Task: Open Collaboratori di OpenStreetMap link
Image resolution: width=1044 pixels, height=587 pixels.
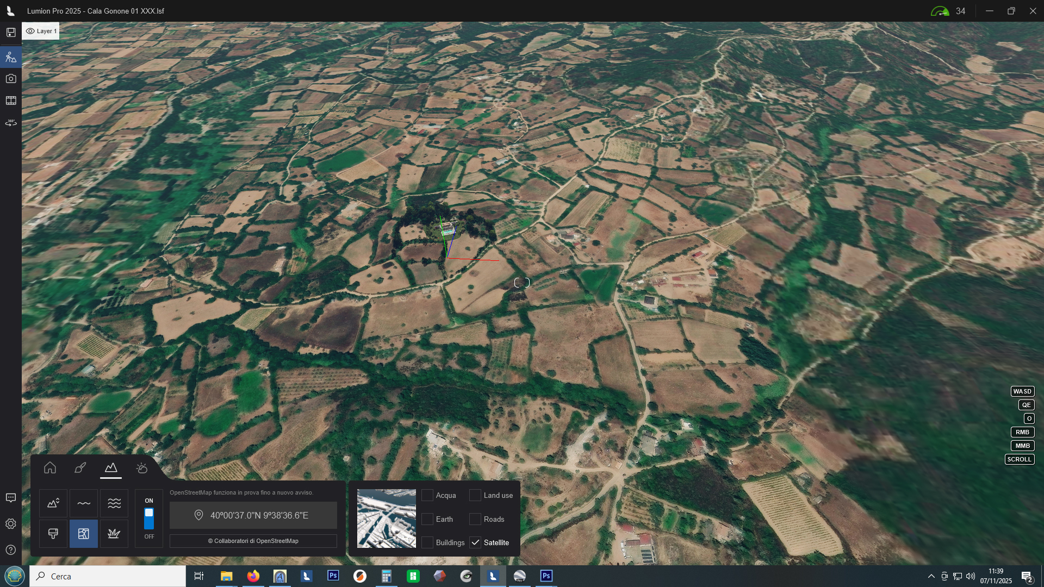Action: coord(253,541)
